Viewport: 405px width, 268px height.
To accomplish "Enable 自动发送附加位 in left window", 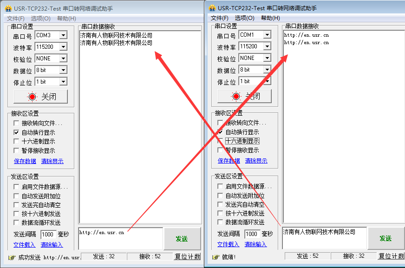I will (16, 196).
